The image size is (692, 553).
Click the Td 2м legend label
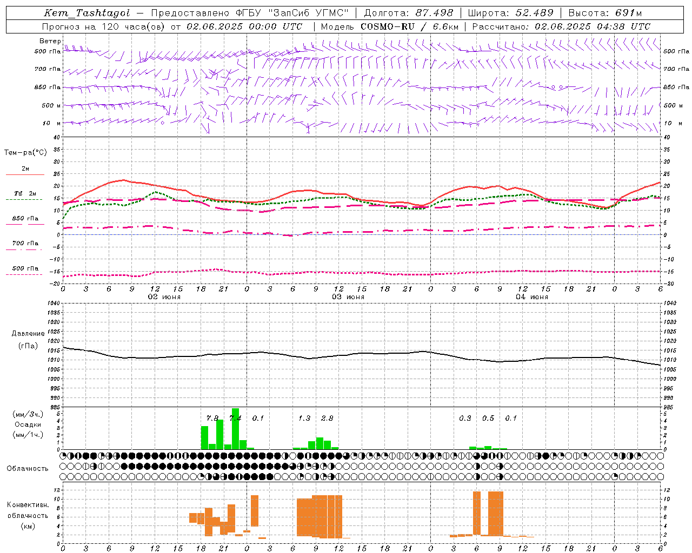tap(25, 193)
